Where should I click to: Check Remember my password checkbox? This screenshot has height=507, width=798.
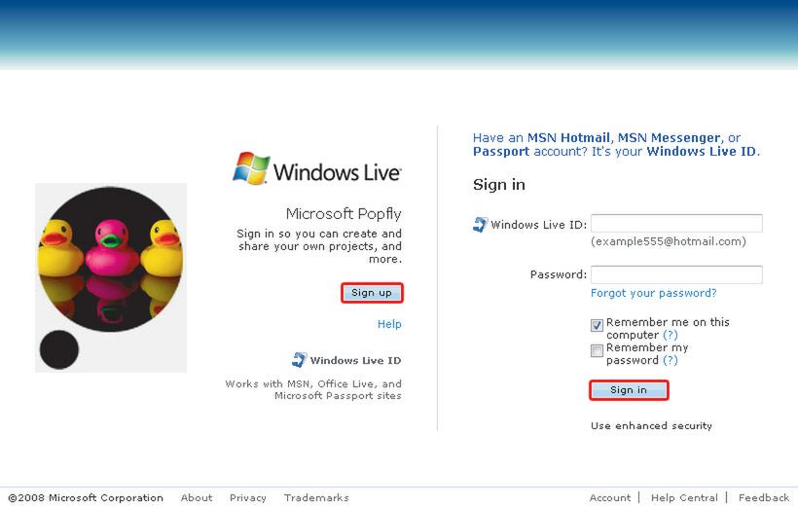click(597, 350)
